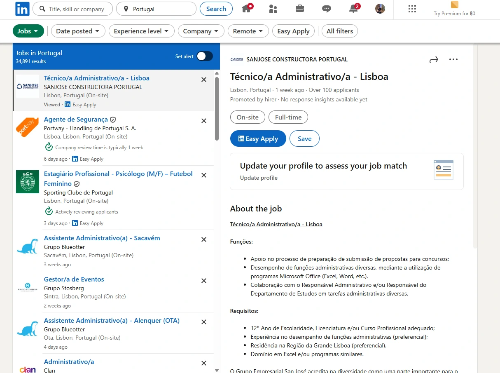Viewport: 500px width, 373px height.
Task: Open All filters panel
Action: tap(340, 31)
